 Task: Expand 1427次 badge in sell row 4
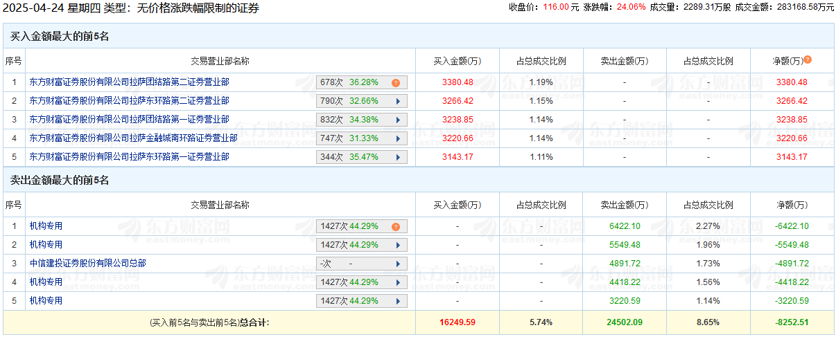coord(398,282)
